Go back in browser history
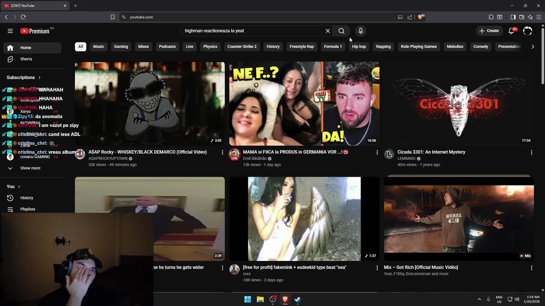545x306 pixels. (x=6, y=17)
